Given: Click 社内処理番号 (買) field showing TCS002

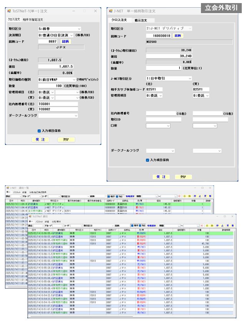Looking at the screenshot, I should [x=58, y=109].
